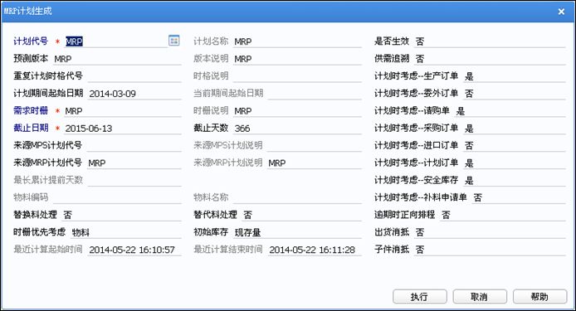Click the 来源MPS计划说明 field
The width and height of the screenshot is (576, 311).
pos(315,145)
